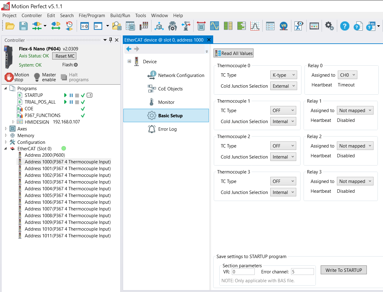383x292 pixels.
Task: Collapse the Device tree node
Action: pyautogui.click(x=129, y=61)
